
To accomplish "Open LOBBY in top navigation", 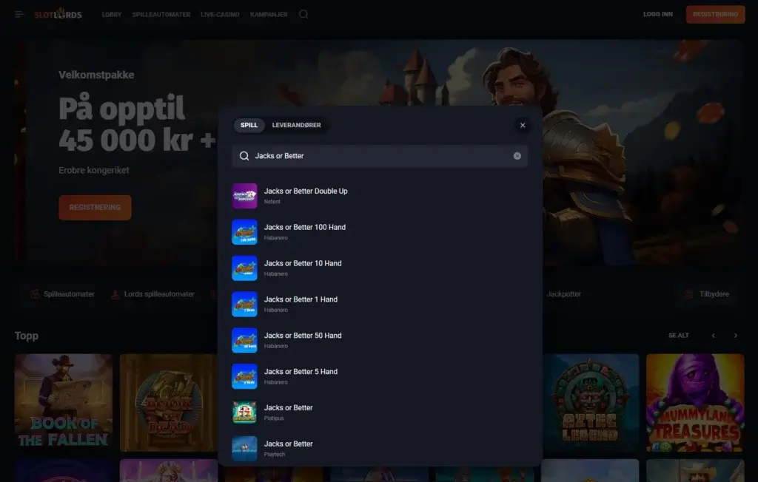I will [x=112, y=15].
